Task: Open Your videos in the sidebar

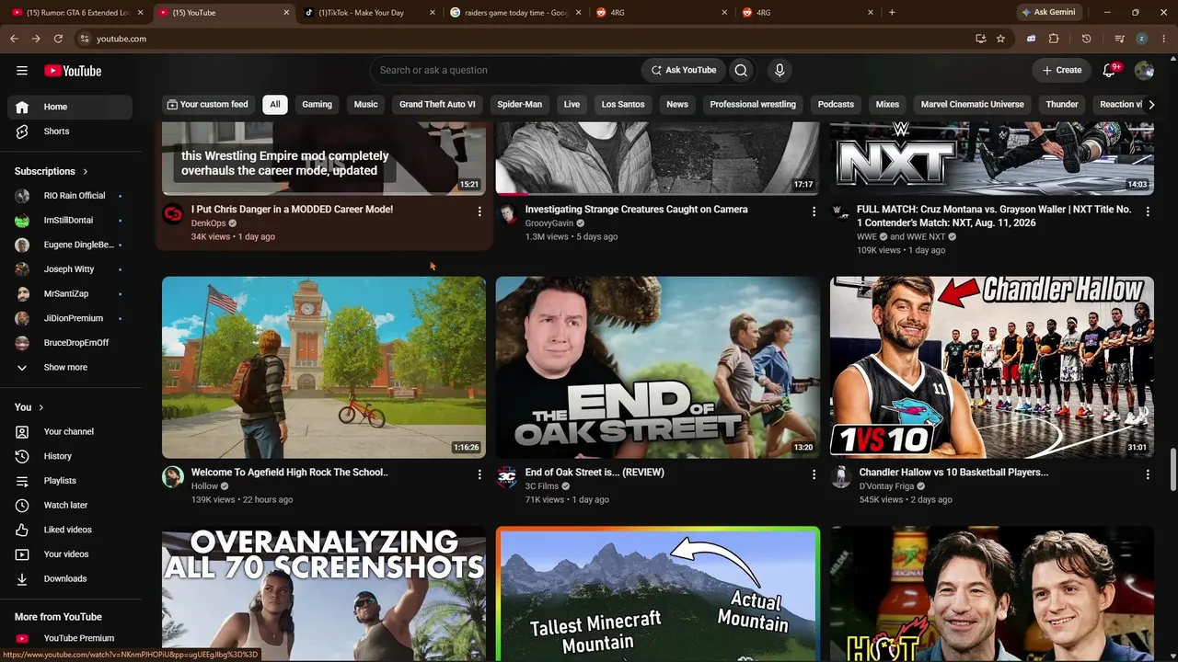Action: (70, 554)
